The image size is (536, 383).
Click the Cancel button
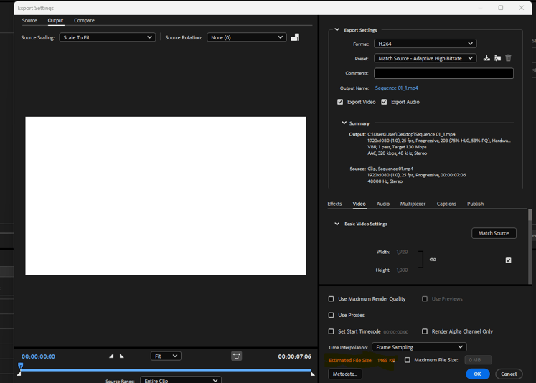point(509,374)
